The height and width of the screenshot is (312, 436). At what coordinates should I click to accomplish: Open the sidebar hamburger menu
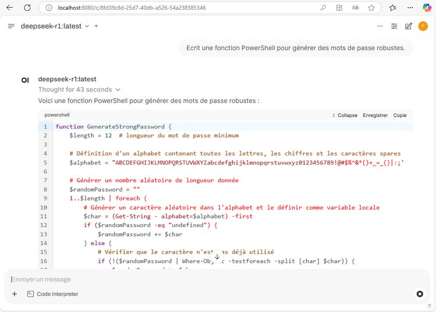[x=11, y=26]
